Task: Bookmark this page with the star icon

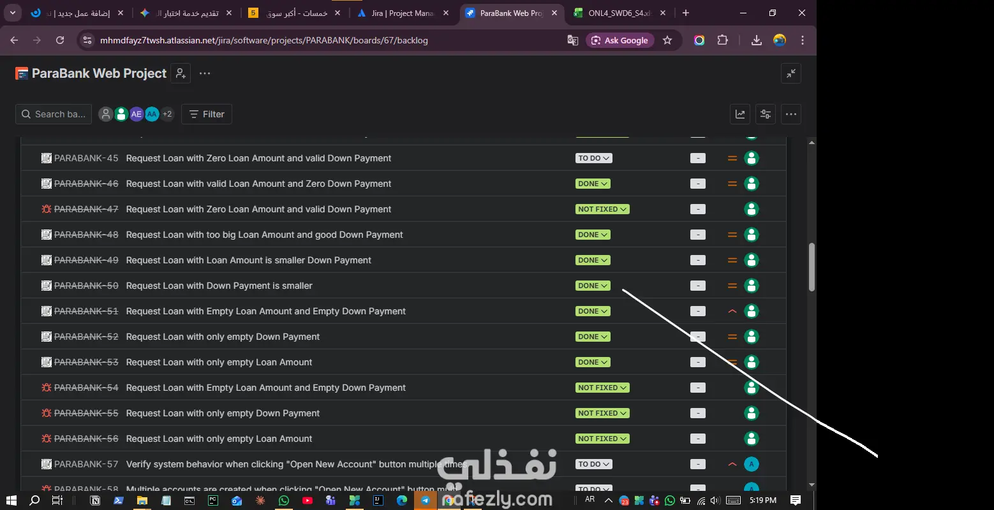Action: tap(667, 40)
